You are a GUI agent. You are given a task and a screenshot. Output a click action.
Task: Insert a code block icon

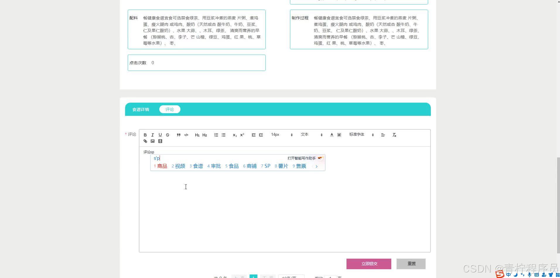pos(186,135)
